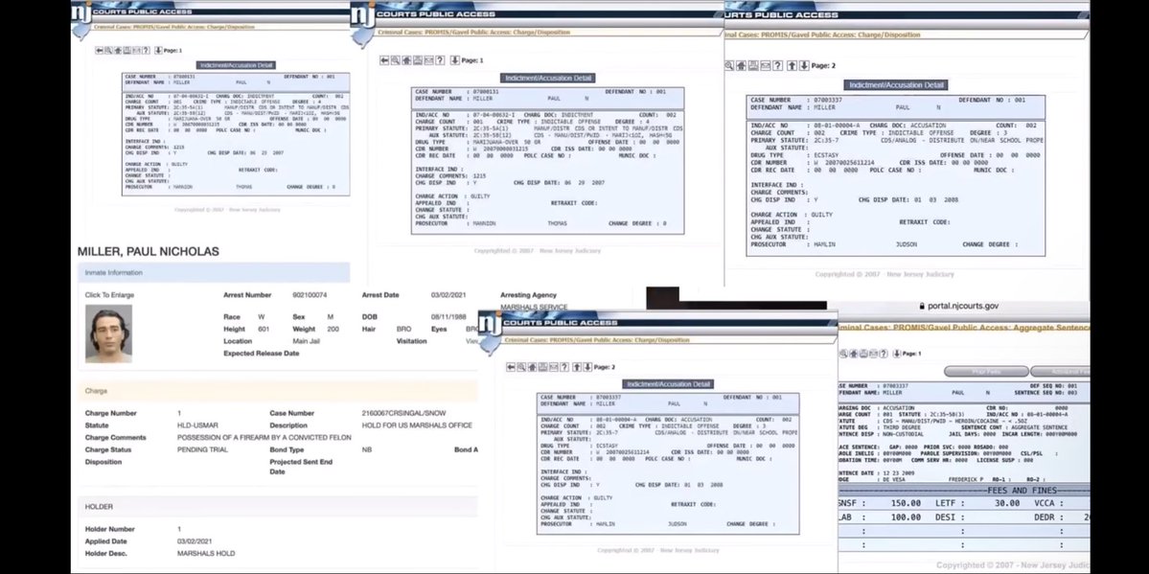The height and width of the screenshot is (574, 1149).
Task: Click help icon in lower case 07003337 panel
Action: pyautogui.click(x=564, y=367)
